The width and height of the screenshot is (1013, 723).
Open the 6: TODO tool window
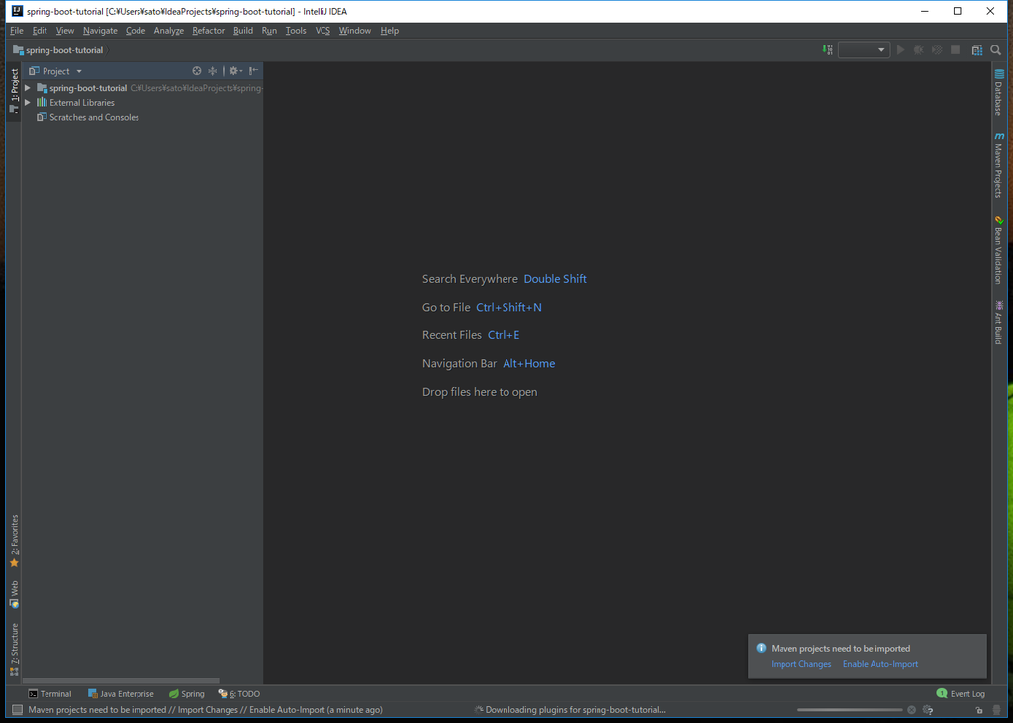click(239, 694)
